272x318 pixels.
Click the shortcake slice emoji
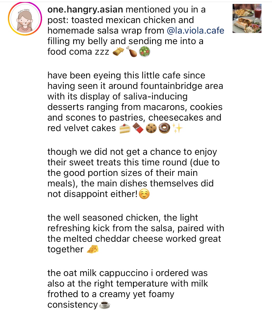pos(125,128)
